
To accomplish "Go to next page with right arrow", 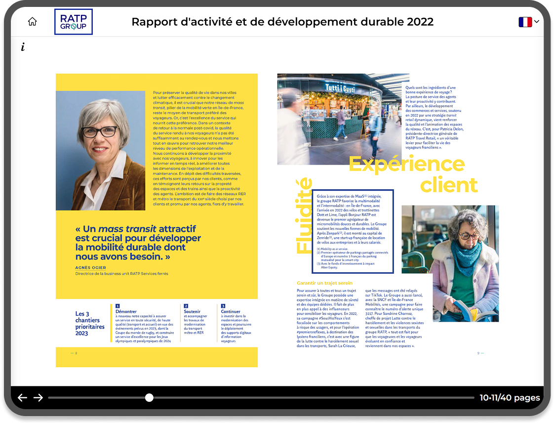I will click(38, 398).
